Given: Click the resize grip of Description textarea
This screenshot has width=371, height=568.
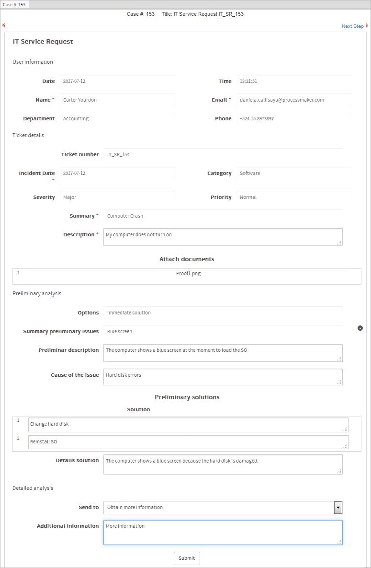Looking at the screenshot, I should [x=339, y=243].
